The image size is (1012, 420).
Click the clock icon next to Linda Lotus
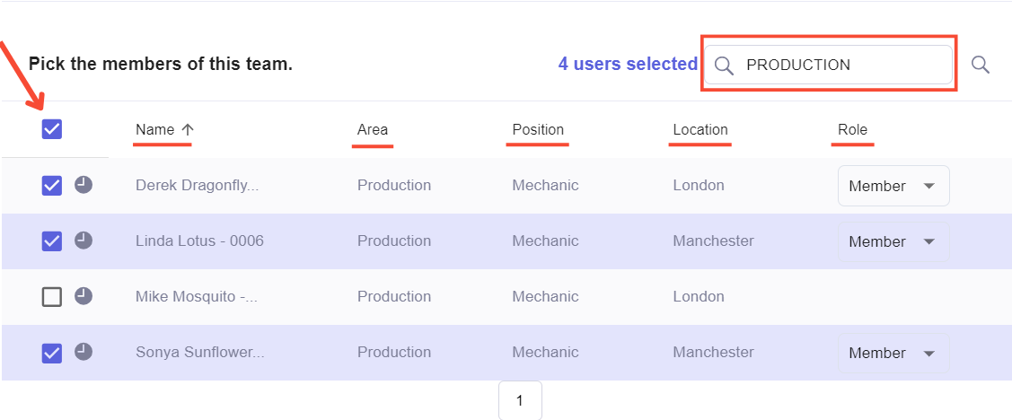(x=84, y=241)
